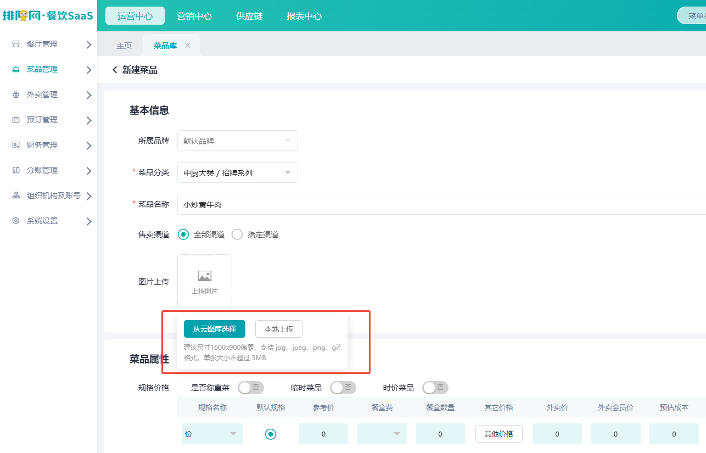706x453 pixels.
Task: Click the 菜品名称 input field
Action: (x=441, y=204)
